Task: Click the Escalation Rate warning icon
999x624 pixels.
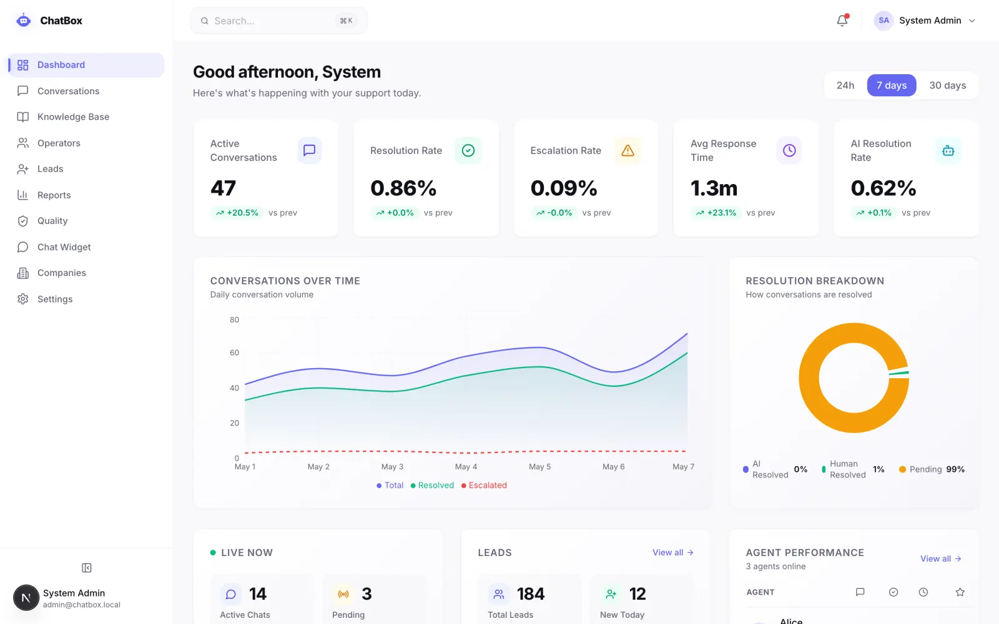Action: tap(628, 150)
